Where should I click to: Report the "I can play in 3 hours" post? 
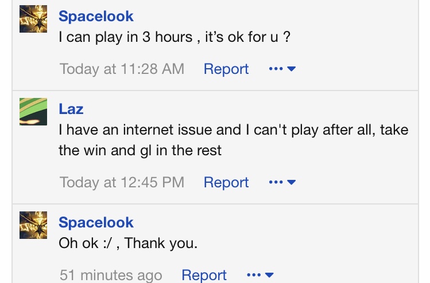226,69
